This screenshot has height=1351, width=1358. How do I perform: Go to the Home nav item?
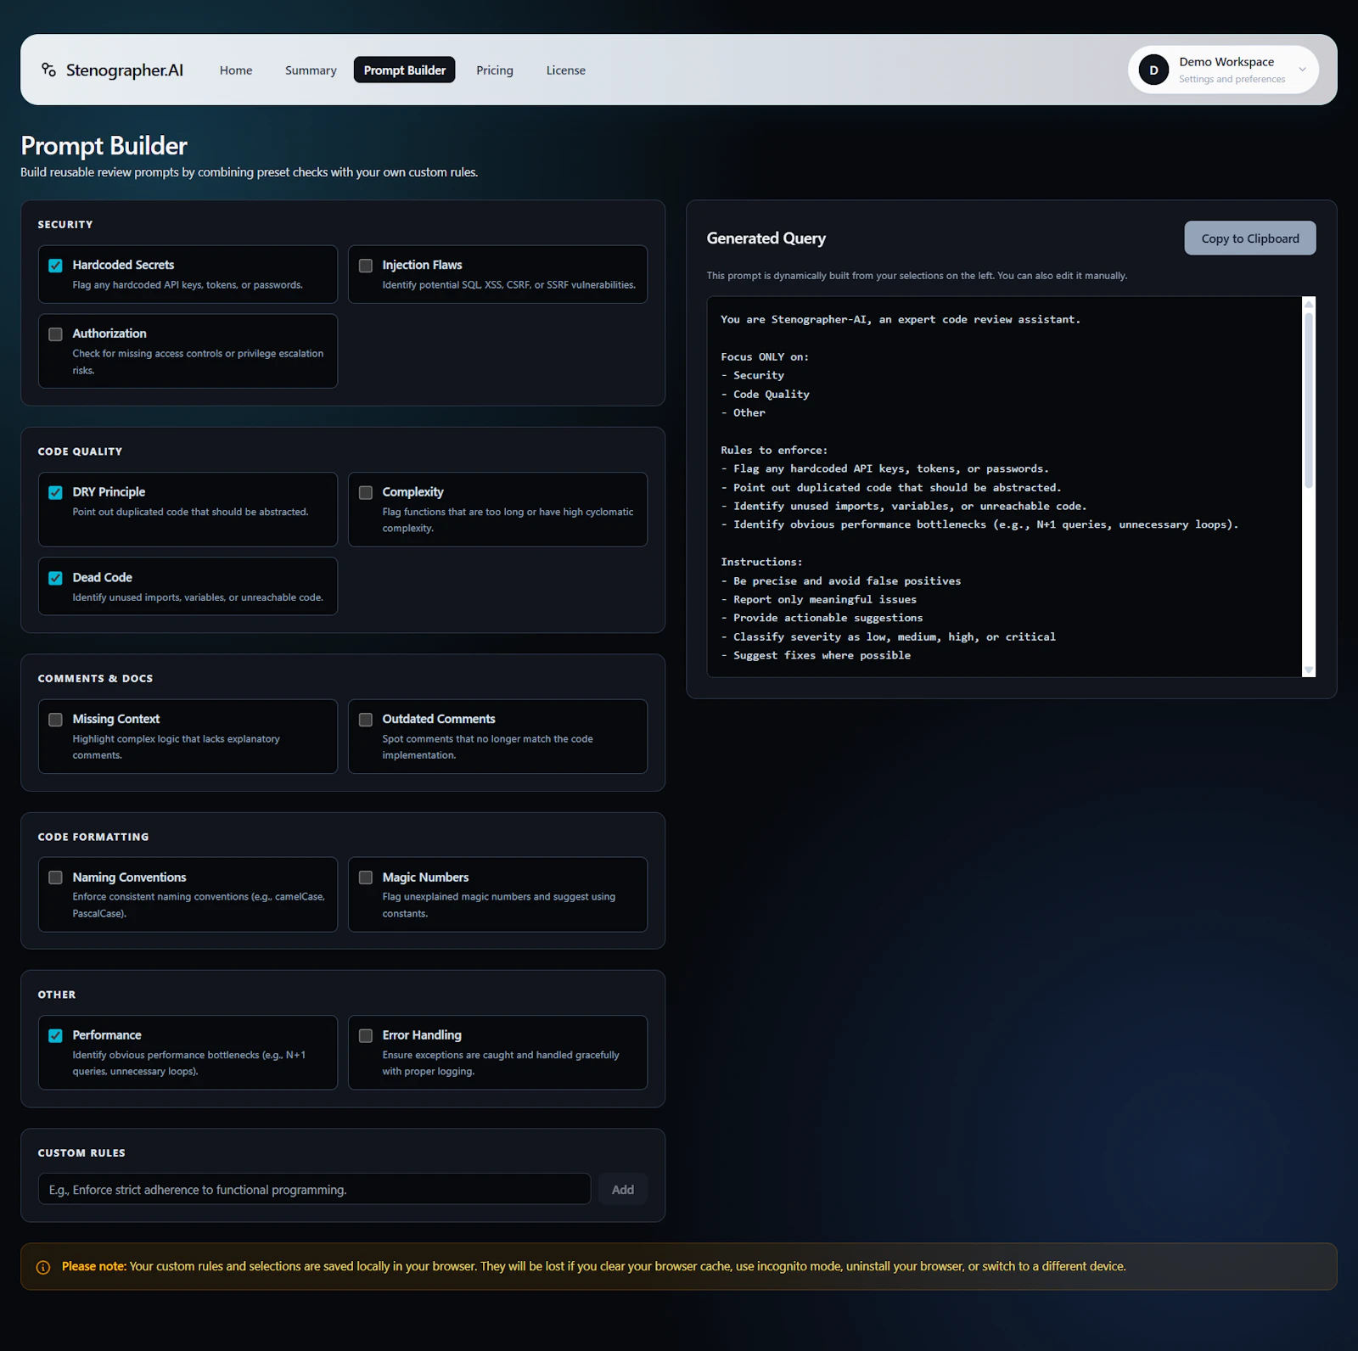click(236, 70)
